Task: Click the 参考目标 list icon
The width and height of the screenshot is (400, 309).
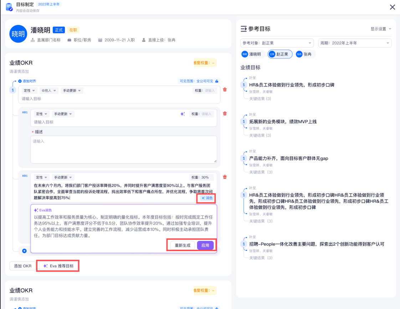Action: pyautogui.click(x=243, y=29)
